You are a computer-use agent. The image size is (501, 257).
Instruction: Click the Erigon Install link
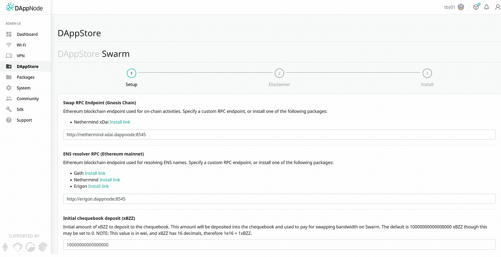[x=98, y=186]
